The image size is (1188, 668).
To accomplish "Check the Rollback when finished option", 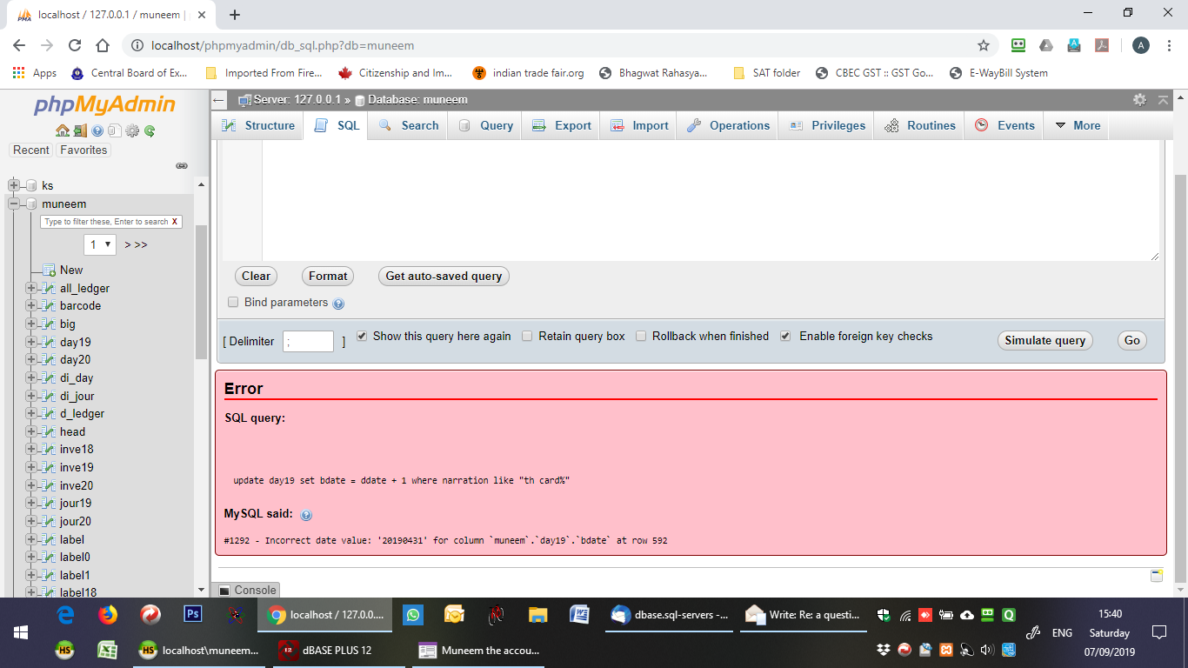I will point(641,337).
